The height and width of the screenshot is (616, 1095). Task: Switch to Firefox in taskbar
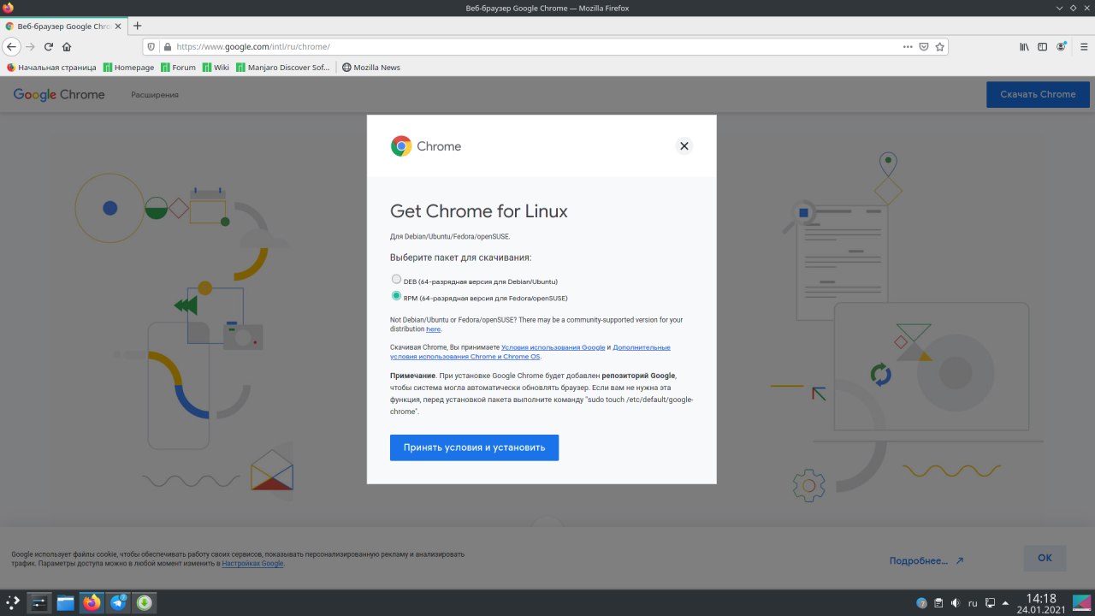coord(92,602)
